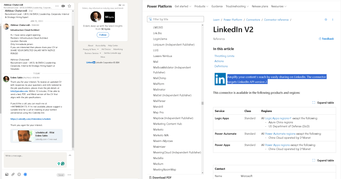The image size is (341, 179).
Task: Click the LinkedIn logo in connector description
Action: coord(220,79)
